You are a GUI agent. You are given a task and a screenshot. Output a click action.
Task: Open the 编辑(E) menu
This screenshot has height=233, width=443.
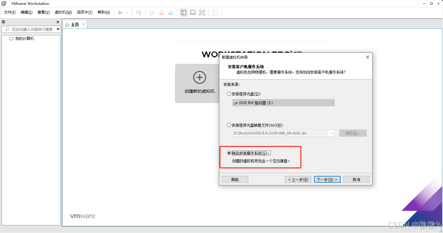coord(26,12)
